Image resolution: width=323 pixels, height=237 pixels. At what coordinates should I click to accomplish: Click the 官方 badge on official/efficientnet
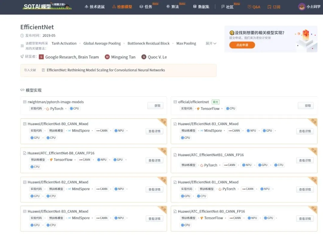[215, 102]
